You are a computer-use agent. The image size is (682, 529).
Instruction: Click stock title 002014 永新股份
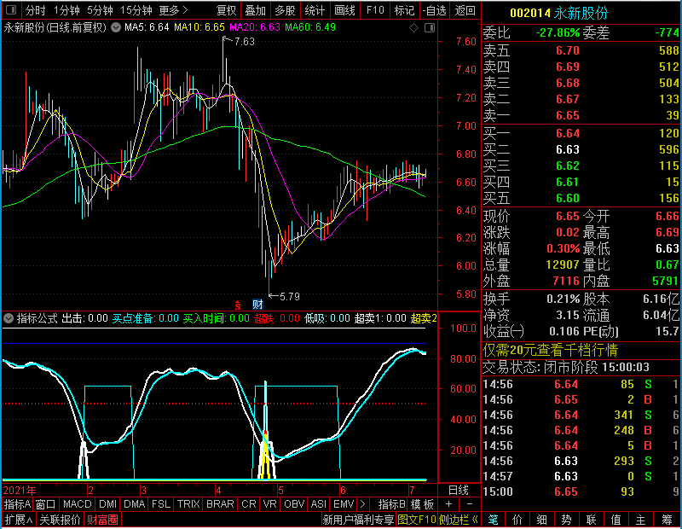pos(559,13)
